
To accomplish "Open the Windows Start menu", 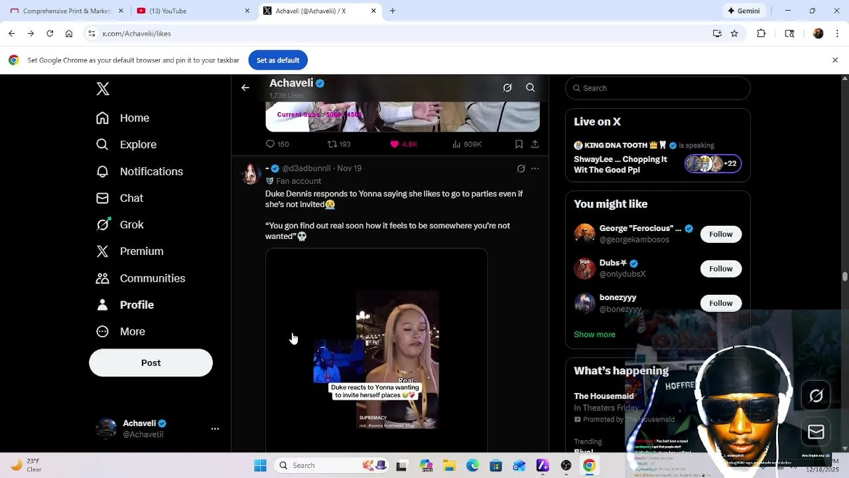I will 260,465.
